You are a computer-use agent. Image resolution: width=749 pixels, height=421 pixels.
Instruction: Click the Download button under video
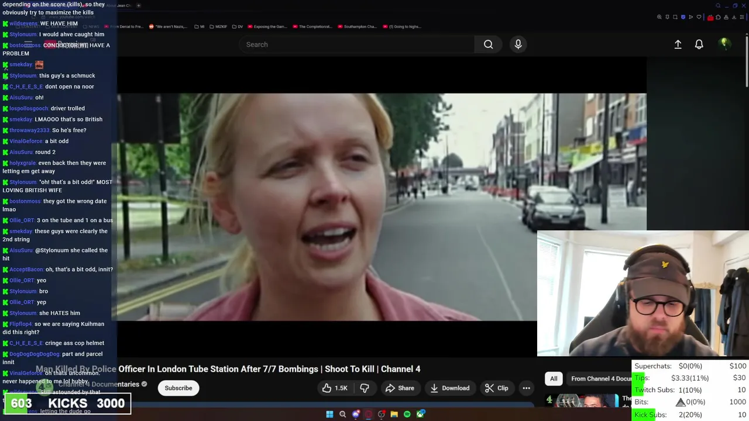coord(449,388)
